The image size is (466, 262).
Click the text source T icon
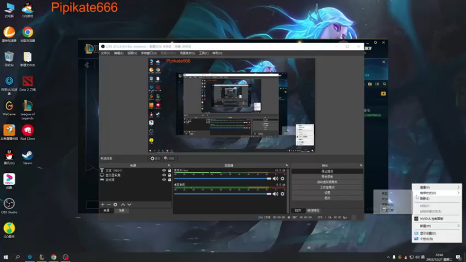tap(102, 171)
